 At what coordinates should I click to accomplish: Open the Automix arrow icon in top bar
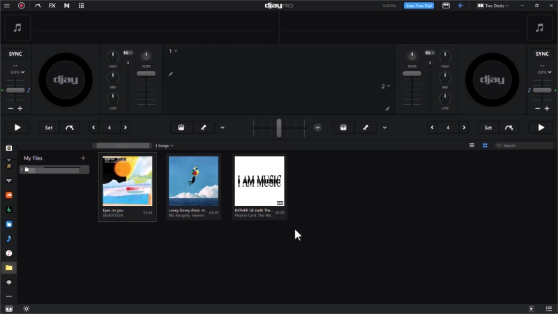38,6
